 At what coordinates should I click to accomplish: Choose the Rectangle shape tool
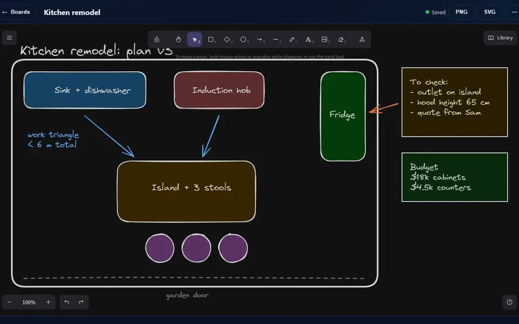pos(211,39)
